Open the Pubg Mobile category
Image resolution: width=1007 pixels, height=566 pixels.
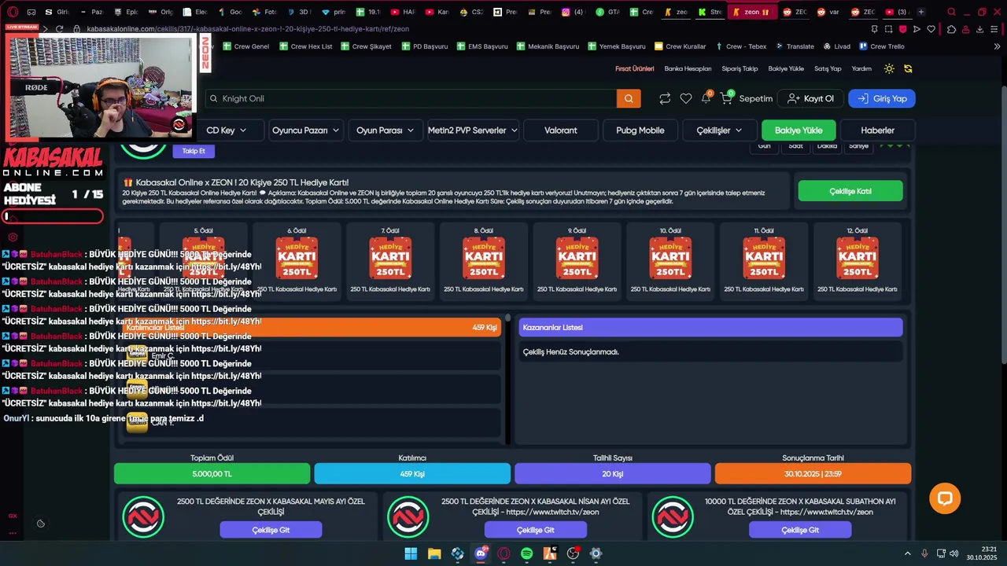click(x=640, y=130)
